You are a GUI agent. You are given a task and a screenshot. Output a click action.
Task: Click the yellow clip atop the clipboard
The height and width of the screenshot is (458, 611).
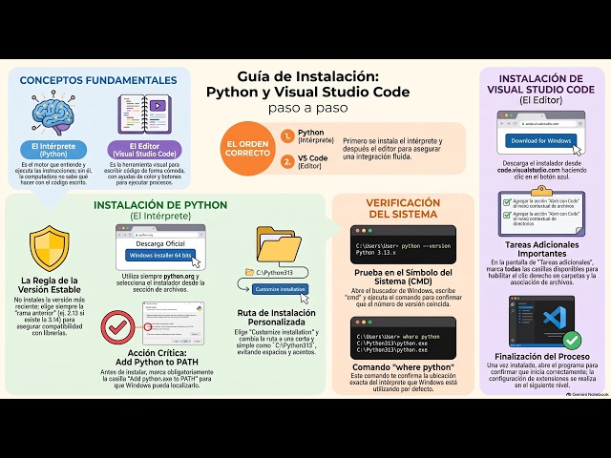tap(541, 191)
